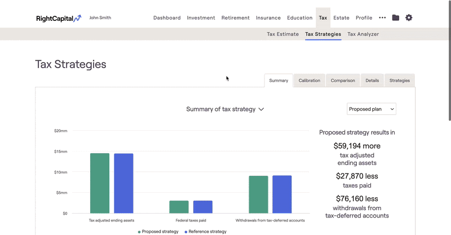Switch to the Details tab
The width and height of the screenshot is (451, 235).
372,81
